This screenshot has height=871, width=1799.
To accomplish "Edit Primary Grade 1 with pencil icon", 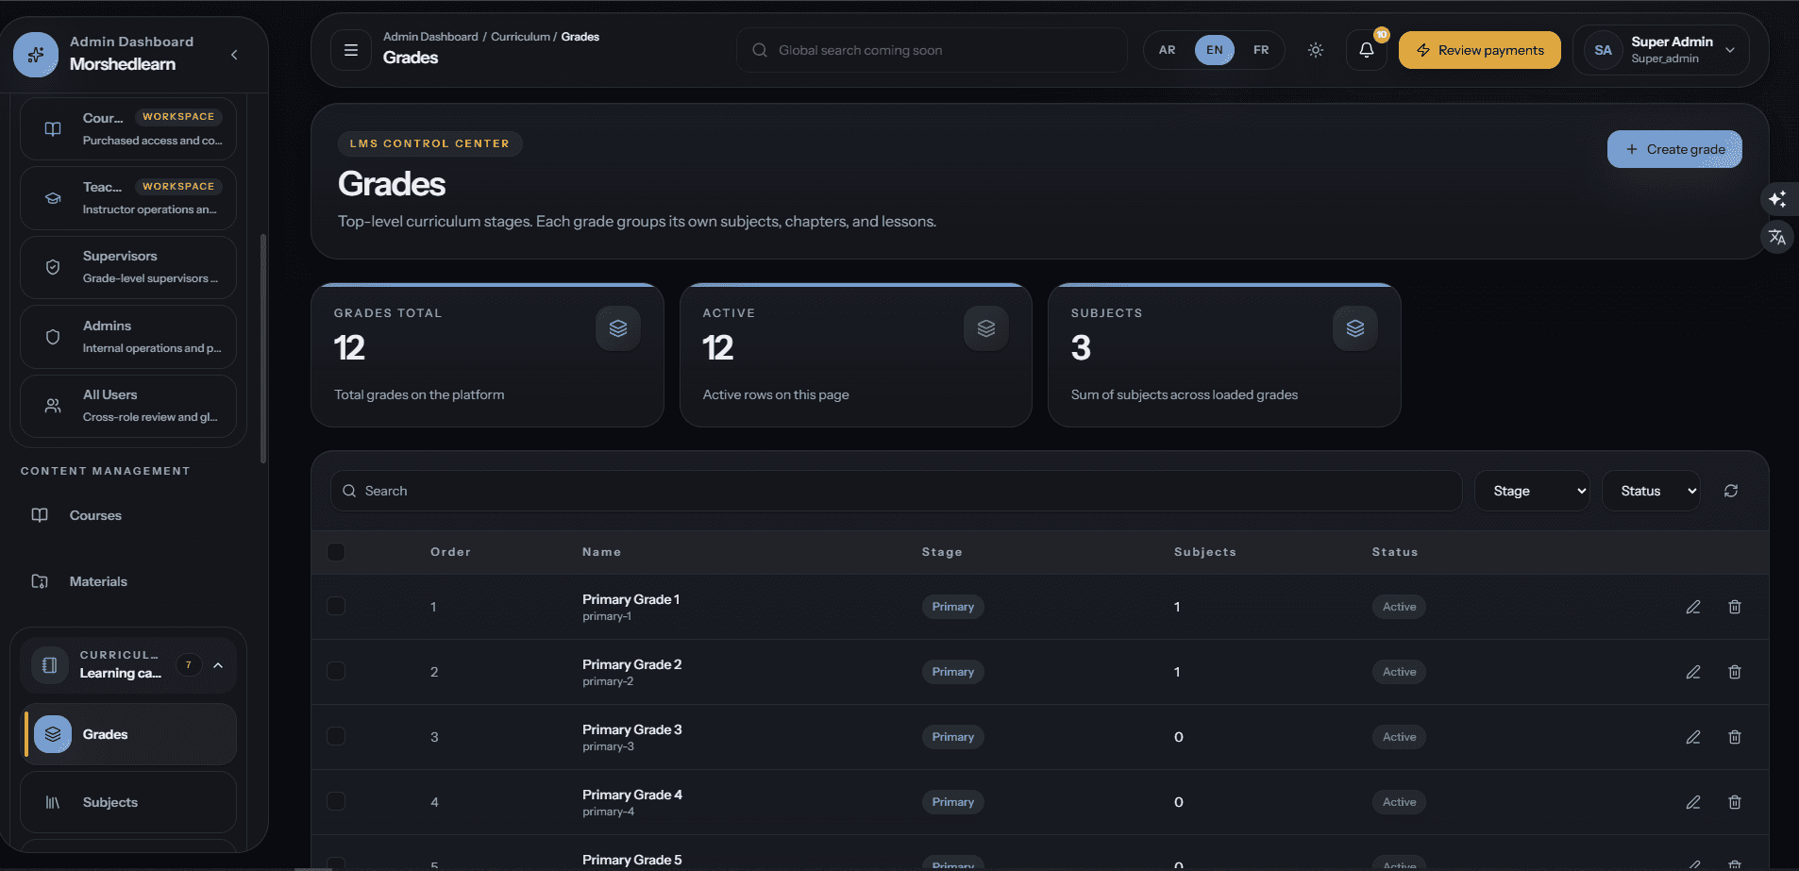I will pos(1693,607).
